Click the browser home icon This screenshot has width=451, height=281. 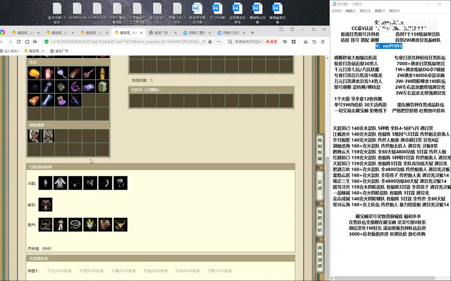pyautogui.click(x=27, y=42)
